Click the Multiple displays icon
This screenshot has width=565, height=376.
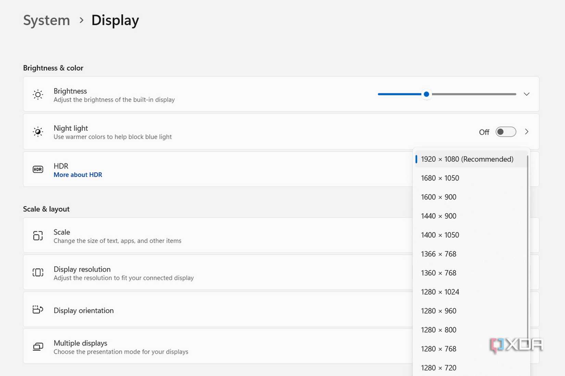(38, 347)
